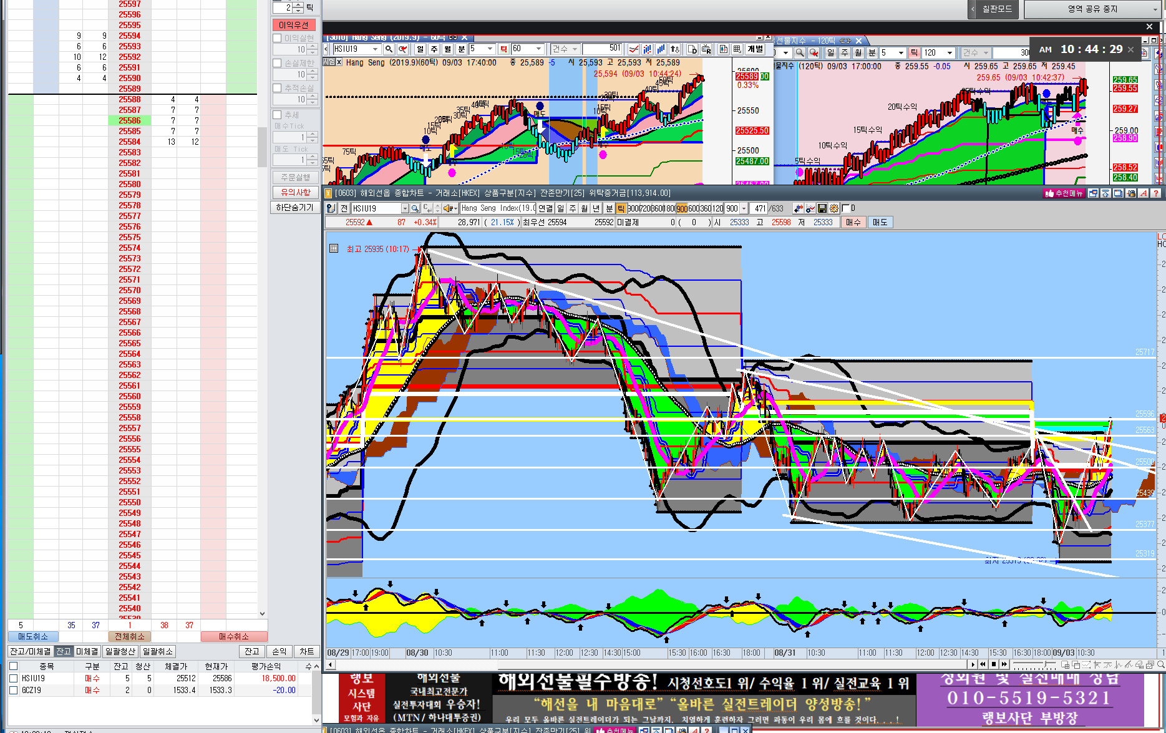Enable the 이익실현 checkbox

click(277, 38)
